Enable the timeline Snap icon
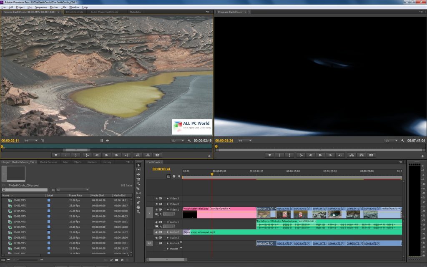 click(x=169, y=176)
